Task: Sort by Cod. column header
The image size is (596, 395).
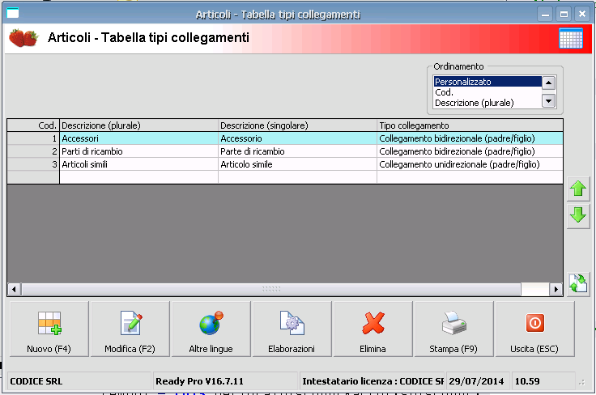Action: [x=33, y=125]
